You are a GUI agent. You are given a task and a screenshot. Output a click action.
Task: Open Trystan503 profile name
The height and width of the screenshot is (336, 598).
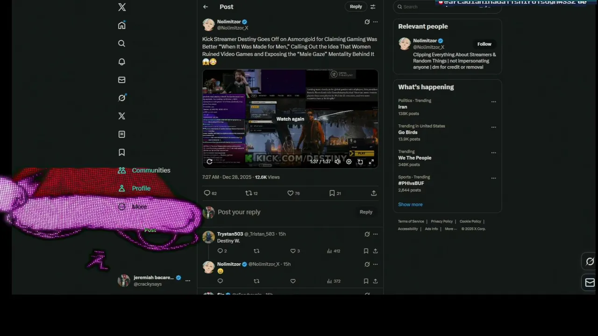click(230, 234)
